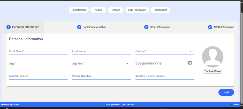Click the ABHA Information pencil icon
243x109 pixels.
click(210, 27)
